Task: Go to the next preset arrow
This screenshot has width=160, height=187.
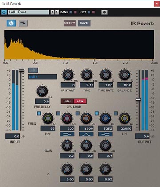Action: pos(57,12)
